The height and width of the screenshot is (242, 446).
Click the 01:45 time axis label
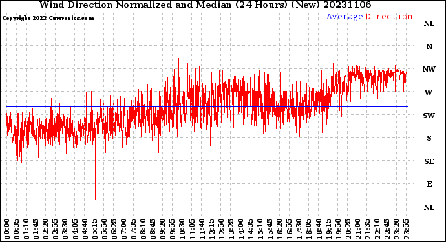click(x=36, y=229)
